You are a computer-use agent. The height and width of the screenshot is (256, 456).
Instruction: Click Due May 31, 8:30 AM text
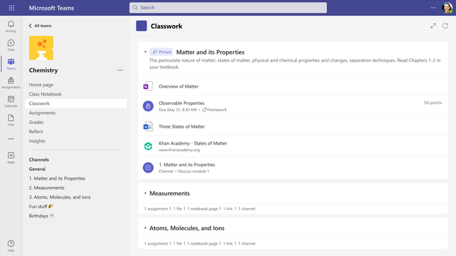pyautogui.click(x=177, y=110)
